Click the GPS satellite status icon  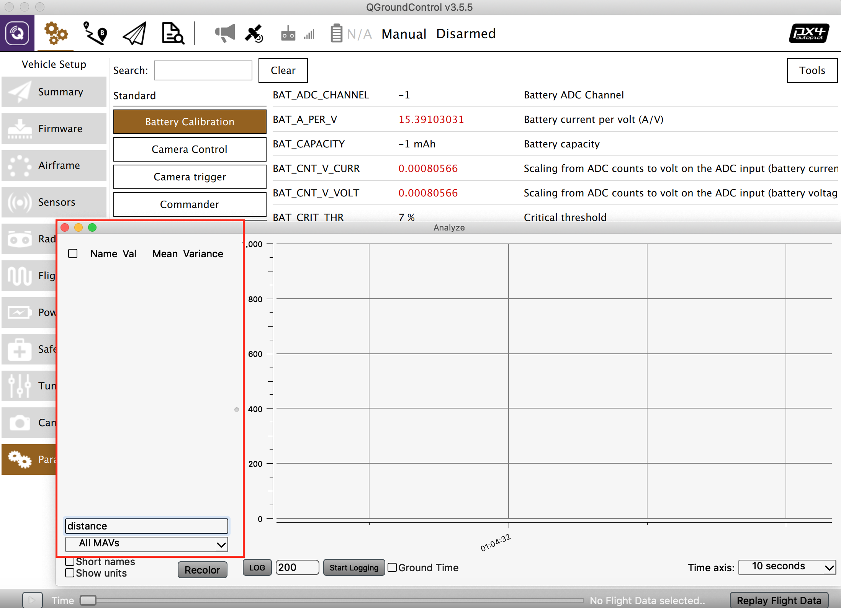tap(254, 34)
